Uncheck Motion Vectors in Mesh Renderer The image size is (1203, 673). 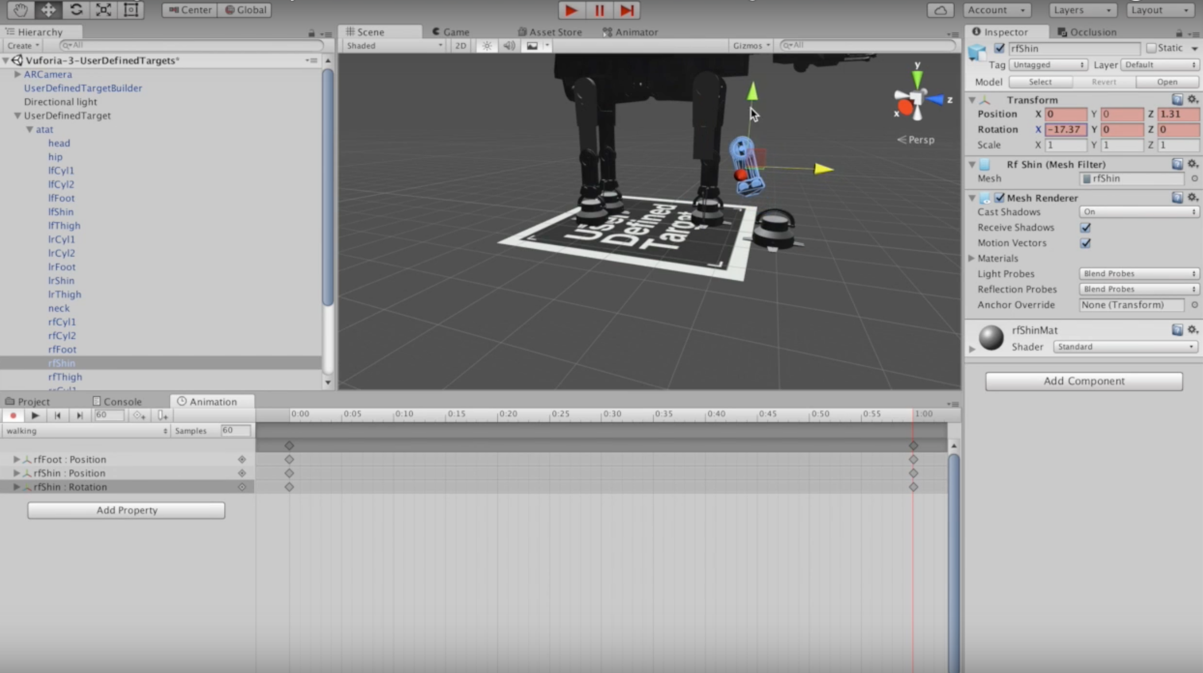[1085, 243]
